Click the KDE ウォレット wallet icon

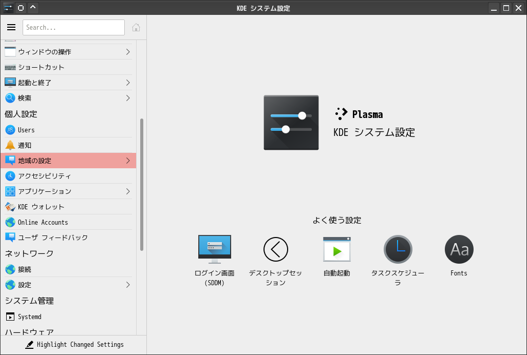[10, 207]
